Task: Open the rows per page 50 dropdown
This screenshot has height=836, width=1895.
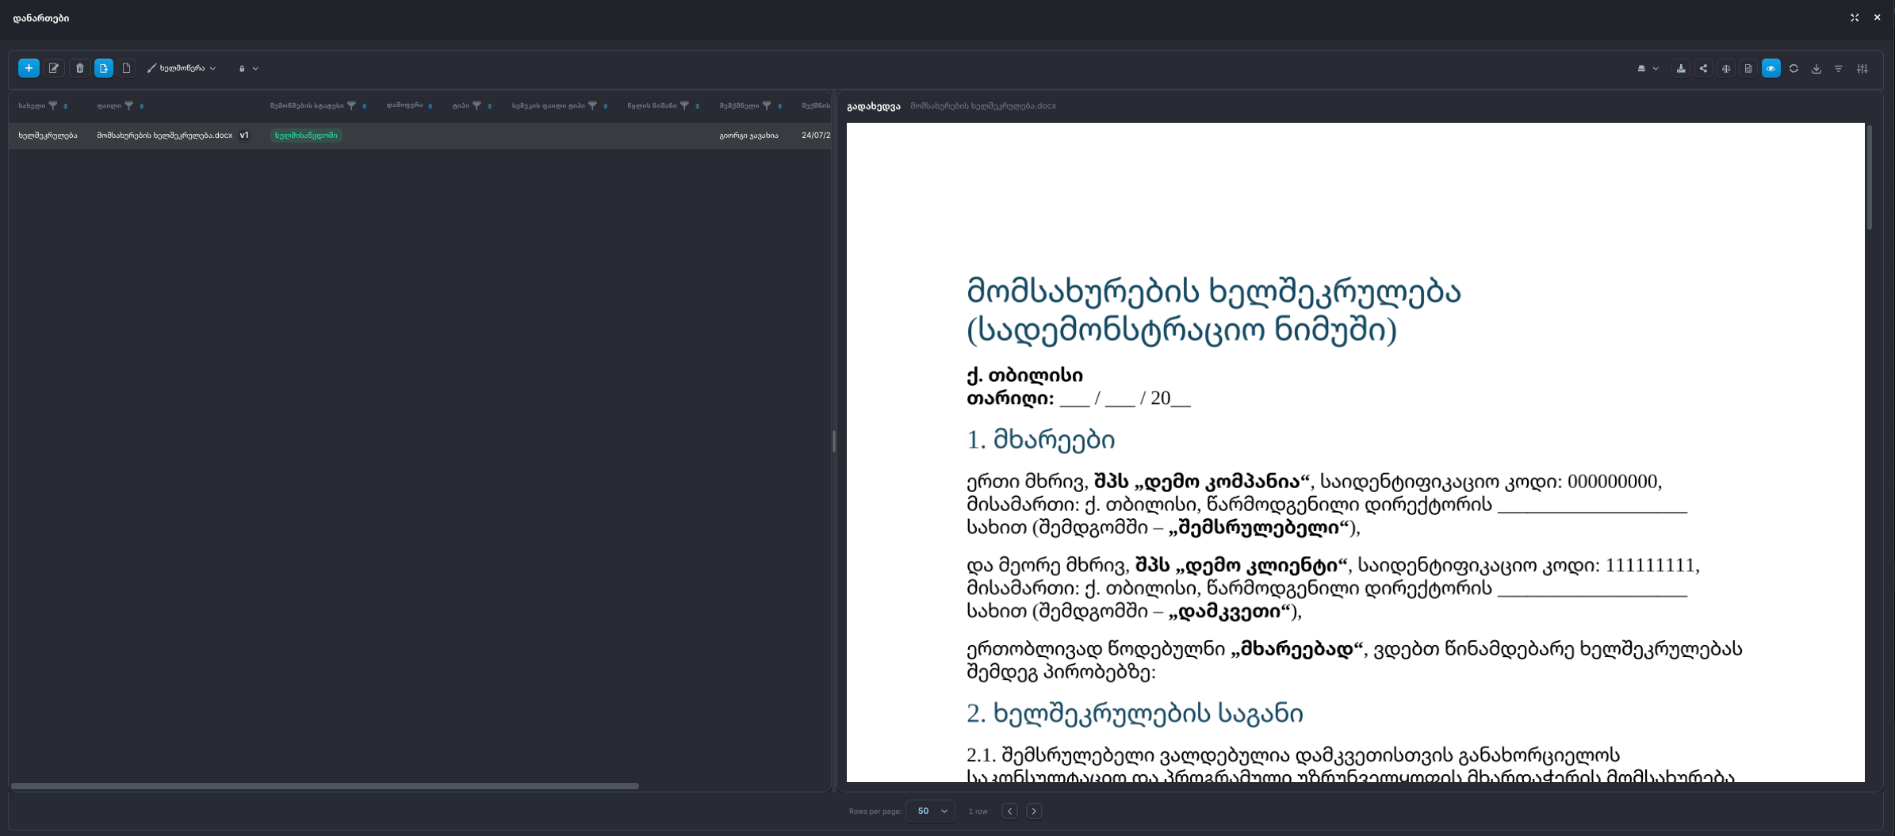Action: click(x=931, y=811)
